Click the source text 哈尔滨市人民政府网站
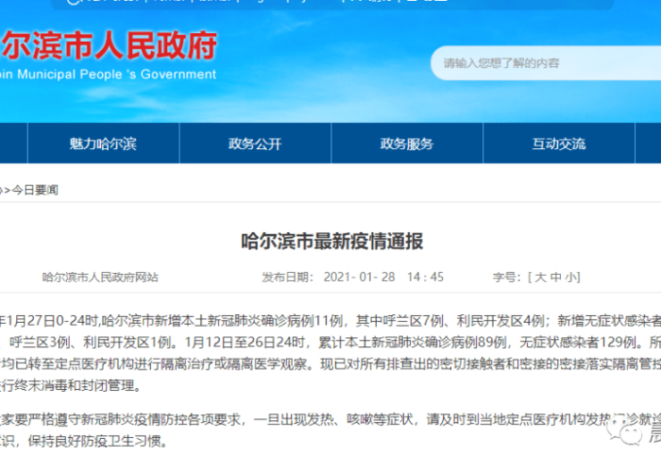This screenshot has width=661, height=472. (100, 278)
